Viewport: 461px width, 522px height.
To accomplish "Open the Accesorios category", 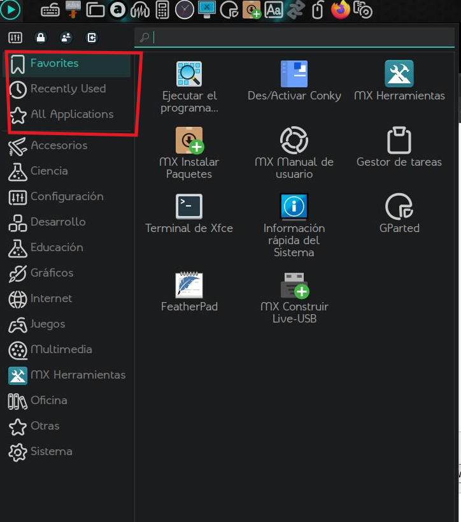I will pyautogui.click(x=67, y=145).
